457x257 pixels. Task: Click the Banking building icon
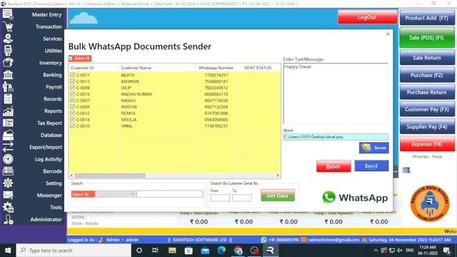pos(8,74)
